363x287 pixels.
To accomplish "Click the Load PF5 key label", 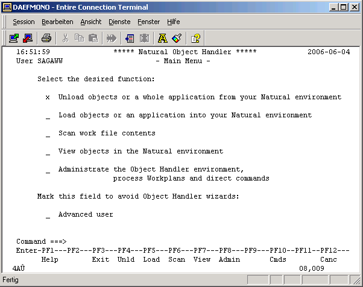I will [x=151, y=259].
